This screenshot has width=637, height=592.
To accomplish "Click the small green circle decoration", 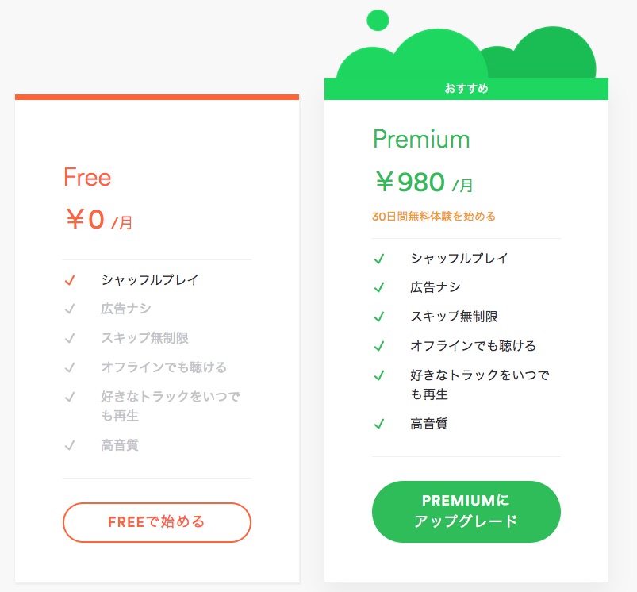I will click(378, 19).
